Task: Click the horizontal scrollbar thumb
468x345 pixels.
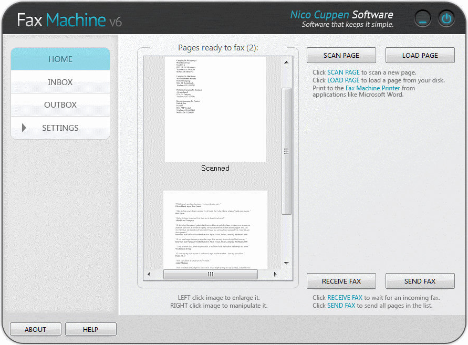Action: (210, 274)
